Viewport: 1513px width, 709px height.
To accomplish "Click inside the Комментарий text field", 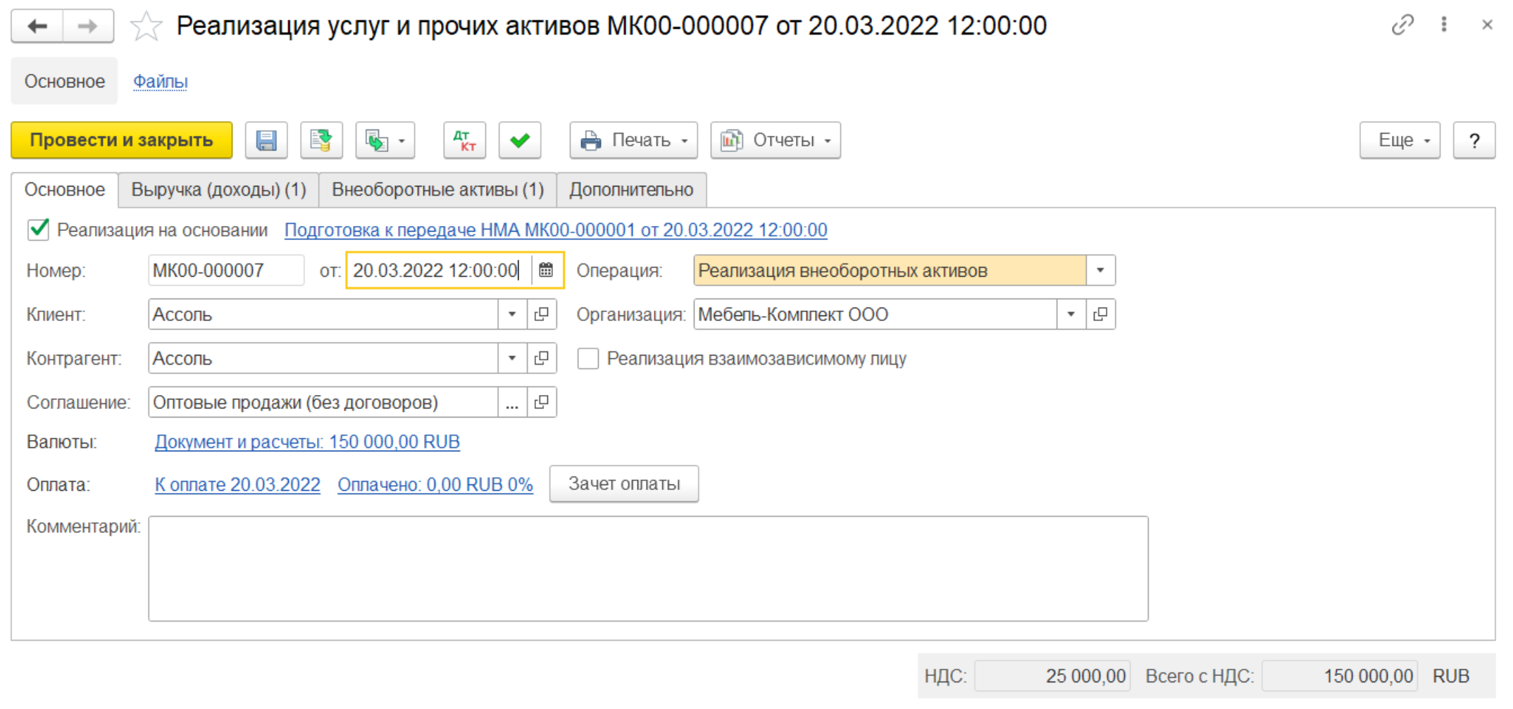I will pos(647,568).
